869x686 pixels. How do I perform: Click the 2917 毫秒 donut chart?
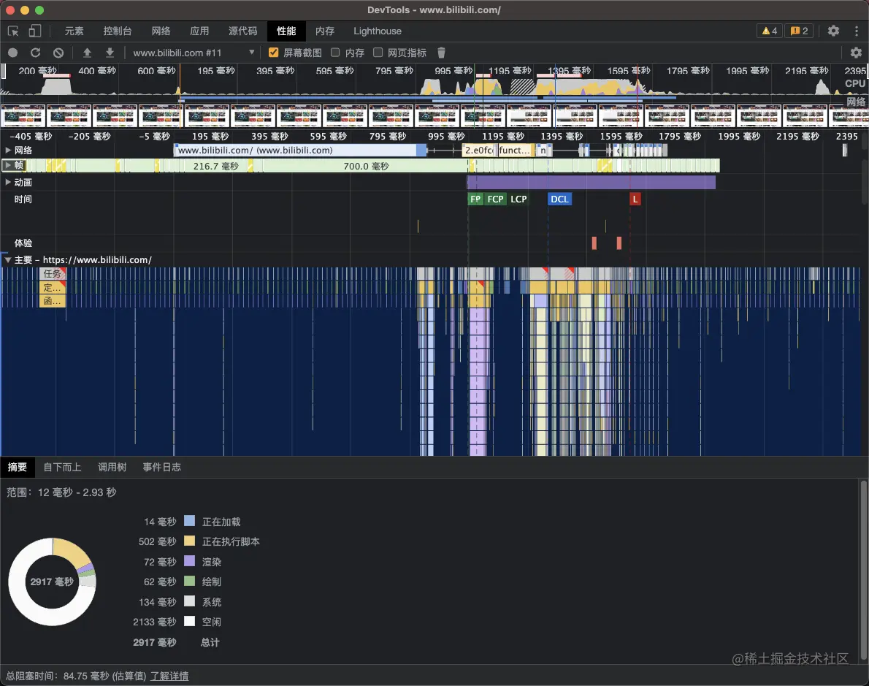tap(52, 582)
